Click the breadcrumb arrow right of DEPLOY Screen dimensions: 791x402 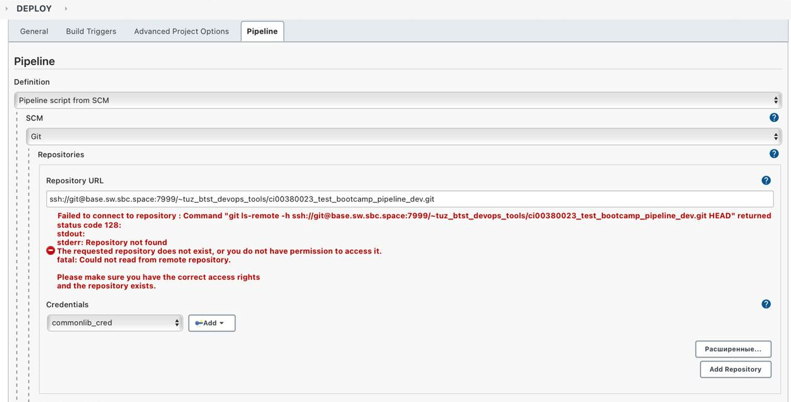(66, 9)
